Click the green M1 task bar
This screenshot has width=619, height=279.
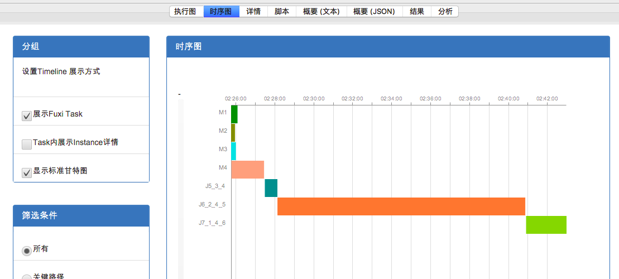click(234, 114)
